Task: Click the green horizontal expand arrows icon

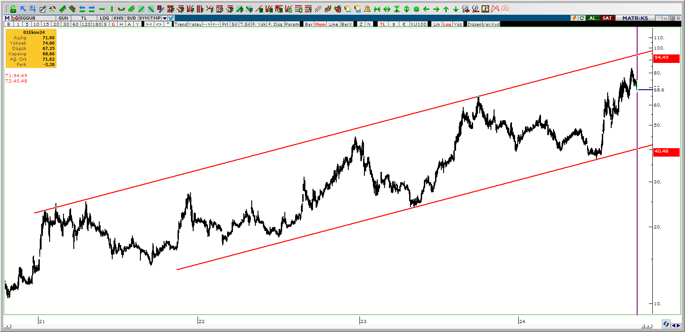Action: 387,9
